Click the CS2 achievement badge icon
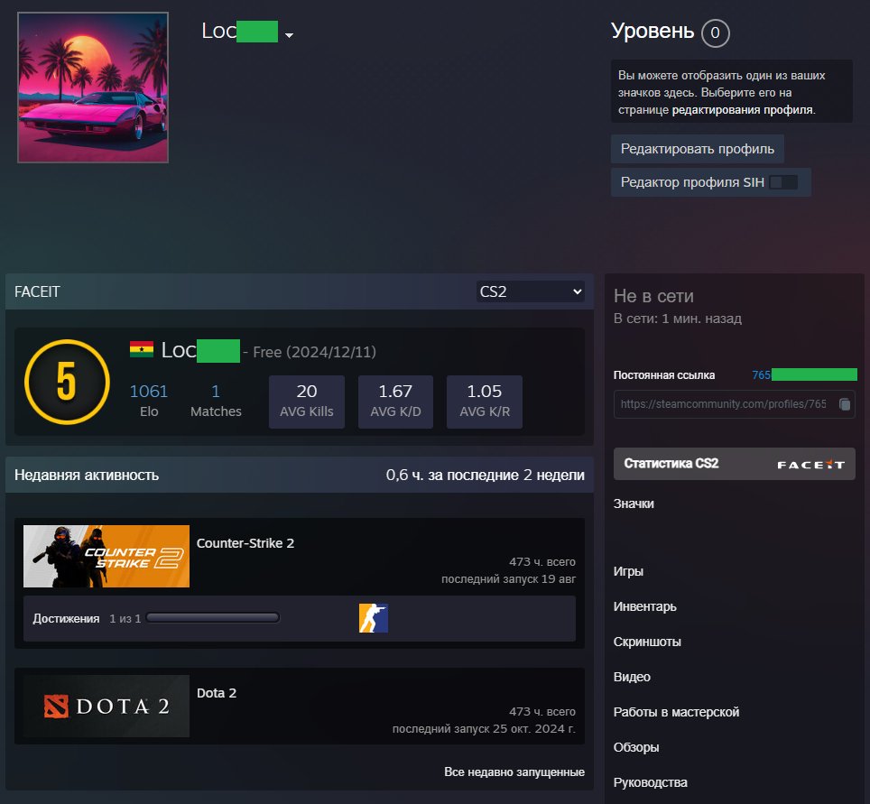This screenshot has width=870, height=804. coord(374,618)
